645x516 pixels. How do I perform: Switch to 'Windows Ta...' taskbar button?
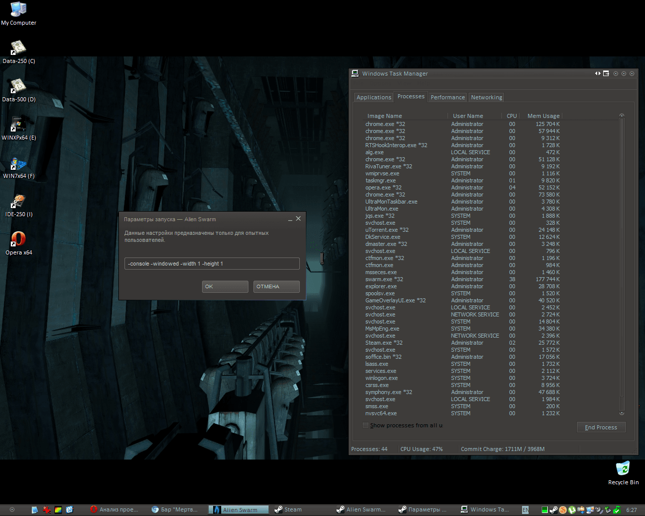487,510
